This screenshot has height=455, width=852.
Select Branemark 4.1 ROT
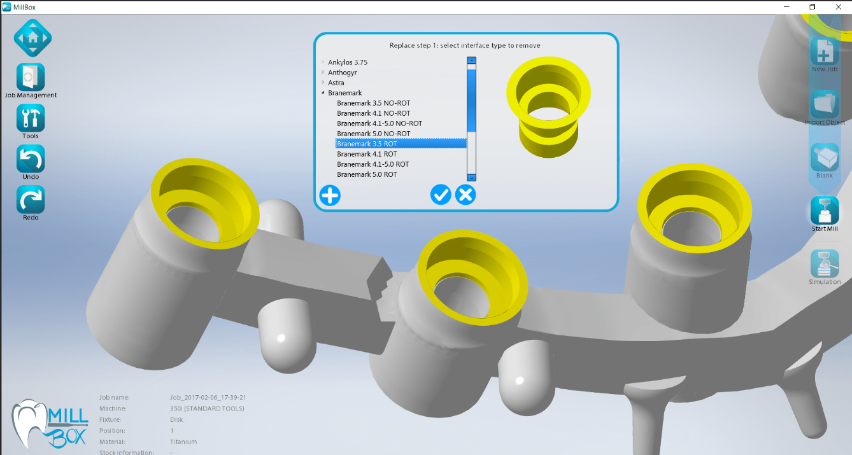[367, 154]
